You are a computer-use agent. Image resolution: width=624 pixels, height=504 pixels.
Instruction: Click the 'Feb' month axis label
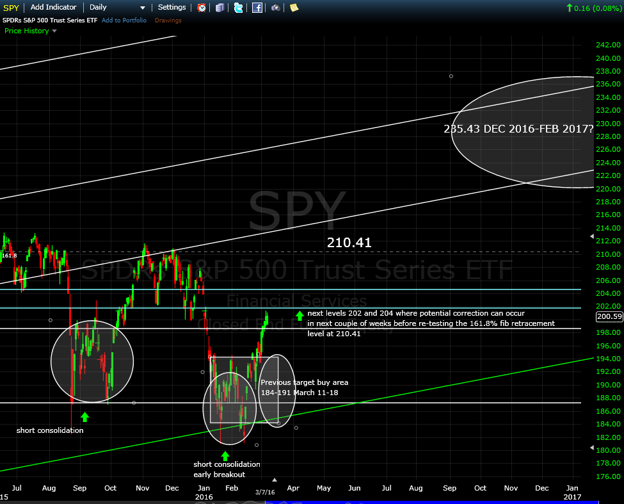click(232, 488)
